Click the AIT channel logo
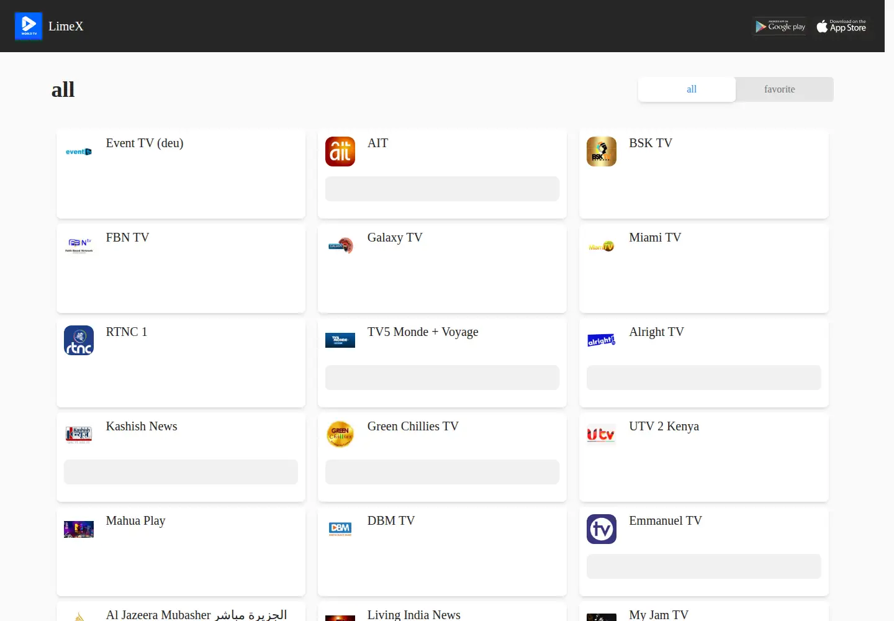The image size is (894, 621). point(340,152)
